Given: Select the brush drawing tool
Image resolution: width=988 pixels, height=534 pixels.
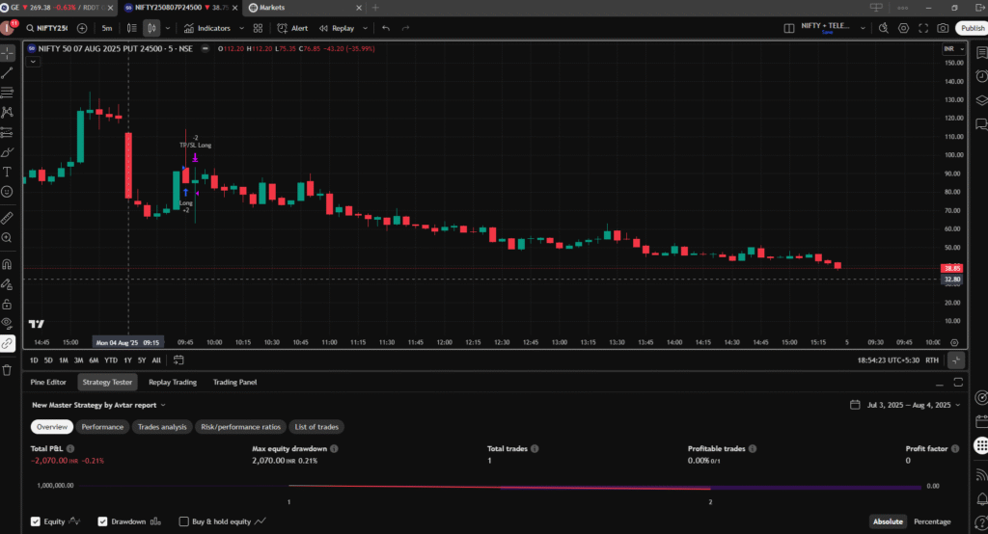Looking at the screenshot, I should (7, 152).
